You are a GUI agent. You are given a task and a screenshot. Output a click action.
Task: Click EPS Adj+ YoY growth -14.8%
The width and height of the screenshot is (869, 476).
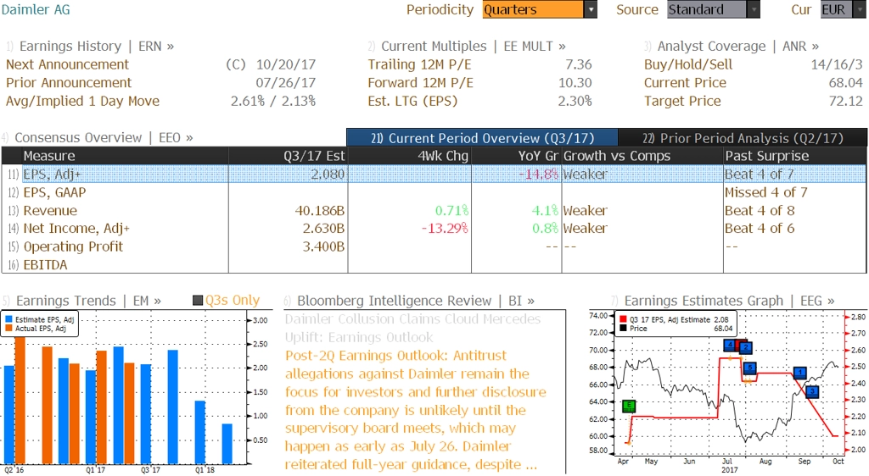coord(539,174)
